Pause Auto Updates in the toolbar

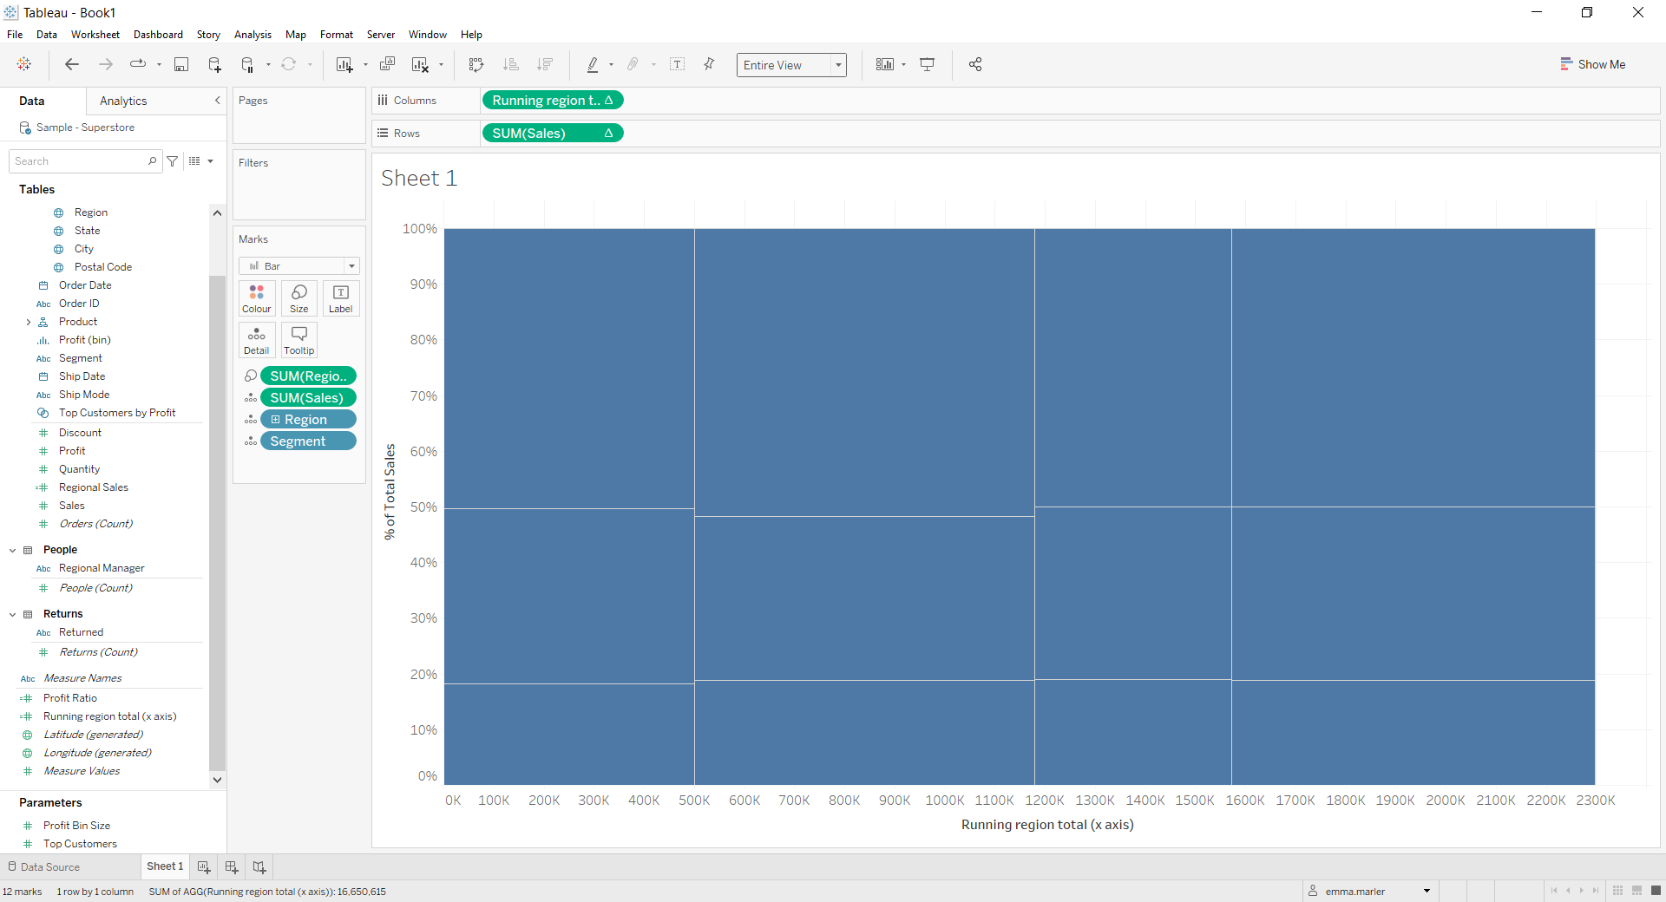(x=246, y=64)
